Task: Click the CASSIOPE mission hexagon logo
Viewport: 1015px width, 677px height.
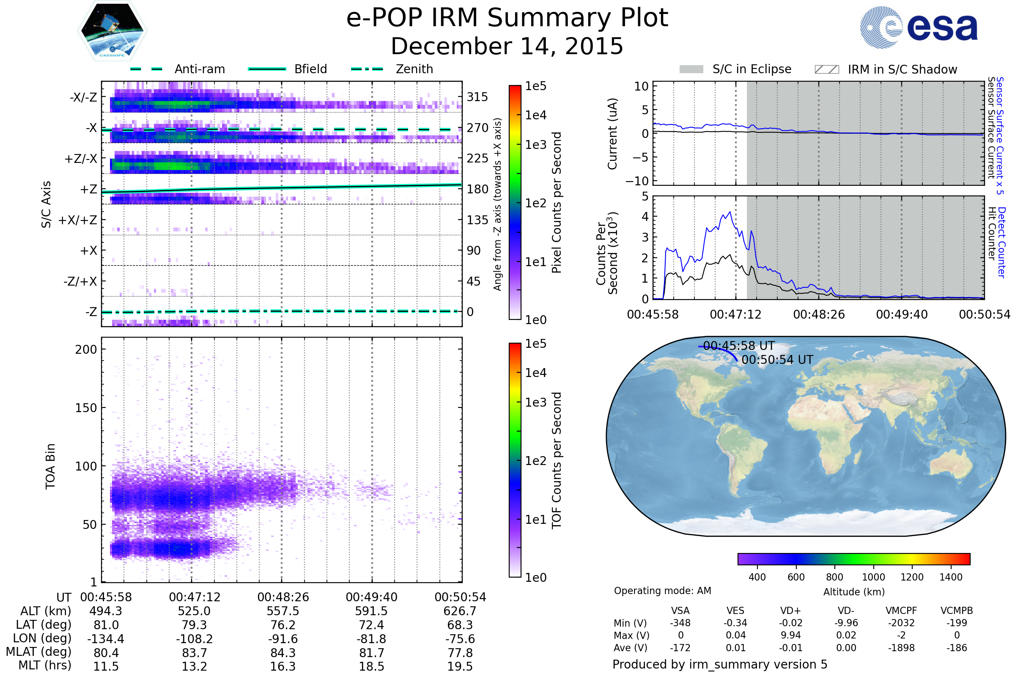Action: coord(112,31)
